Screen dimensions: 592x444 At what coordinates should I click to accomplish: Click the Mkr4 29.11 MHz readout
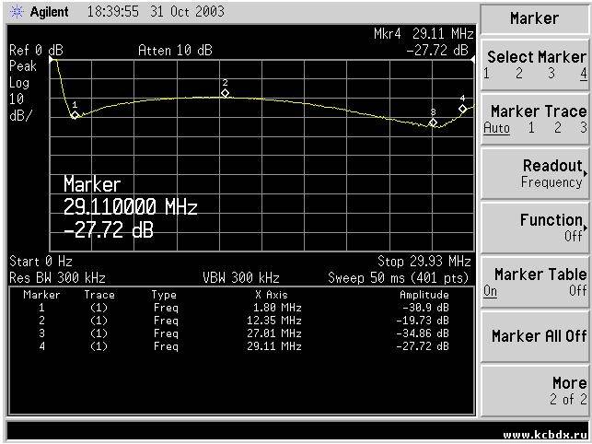[424, 34]
